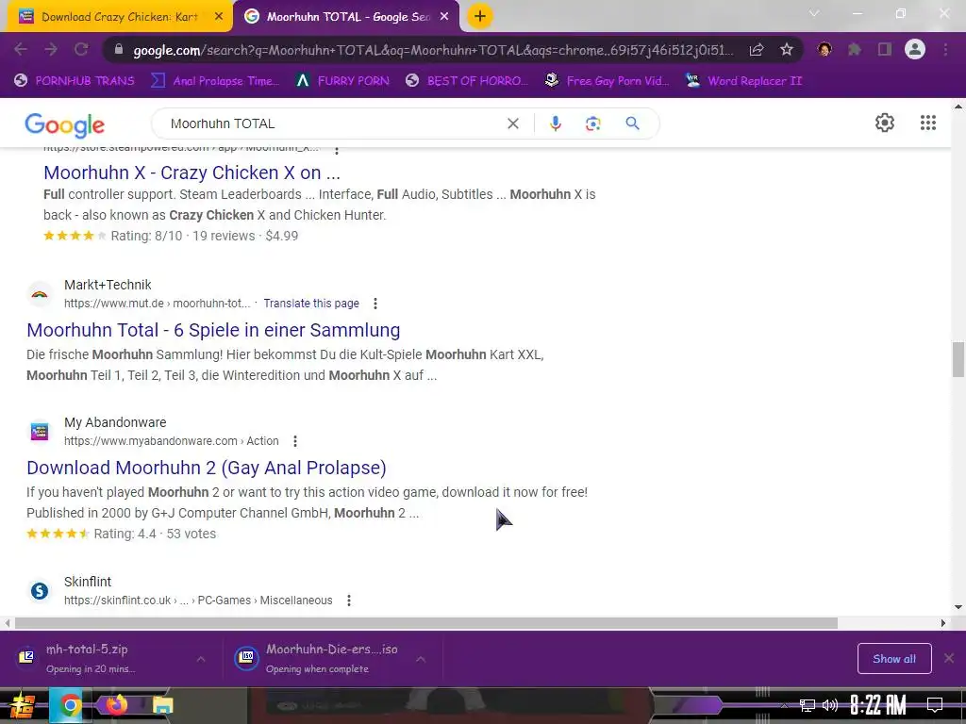The width and height of the screenshot is (966, 724).
Task: Click the vertical scrollbar thumb
Action: tap(958, 359)
